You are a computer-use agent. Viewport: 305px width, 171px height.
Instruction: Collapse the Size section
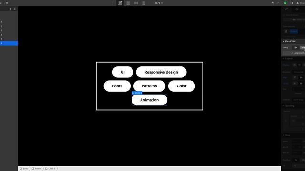pos(284,135)
